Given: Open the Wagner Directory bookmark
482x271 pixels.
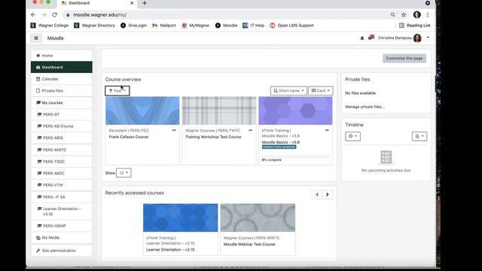Looking at the screenshot, I should [x=94, y=26].
